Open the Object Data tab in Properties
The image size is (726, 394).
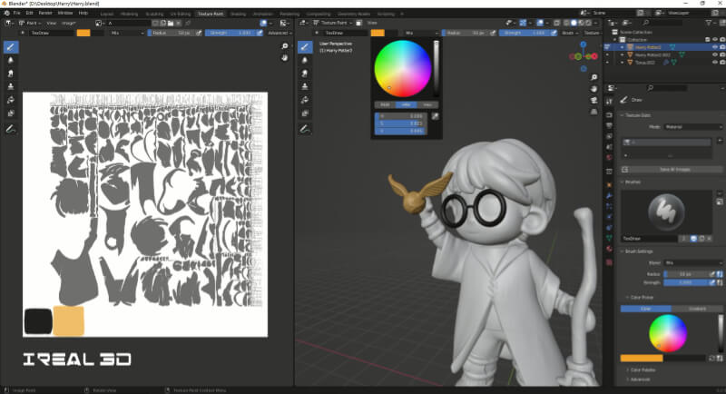tap(609, 238)
